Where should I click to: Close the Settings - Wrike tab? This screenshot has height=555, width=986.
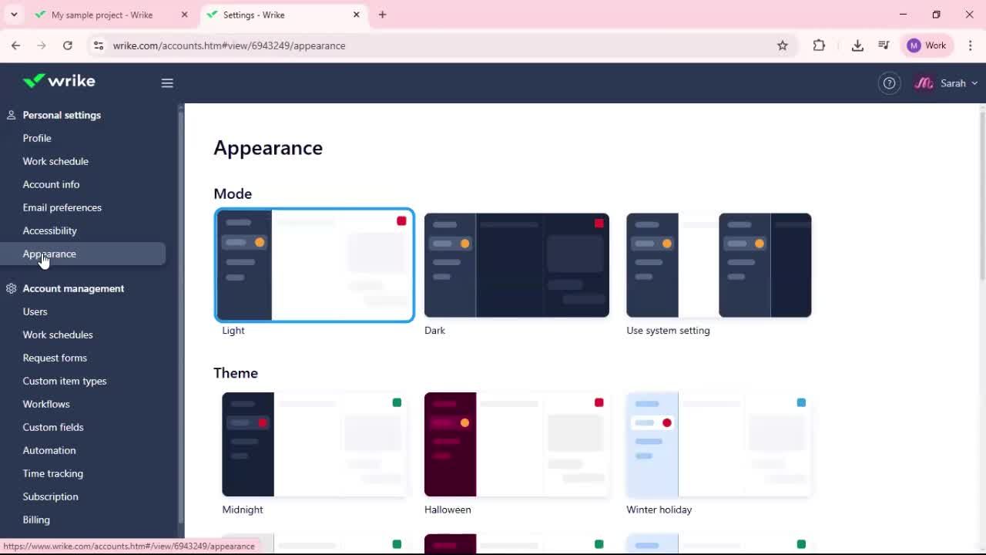357,15
